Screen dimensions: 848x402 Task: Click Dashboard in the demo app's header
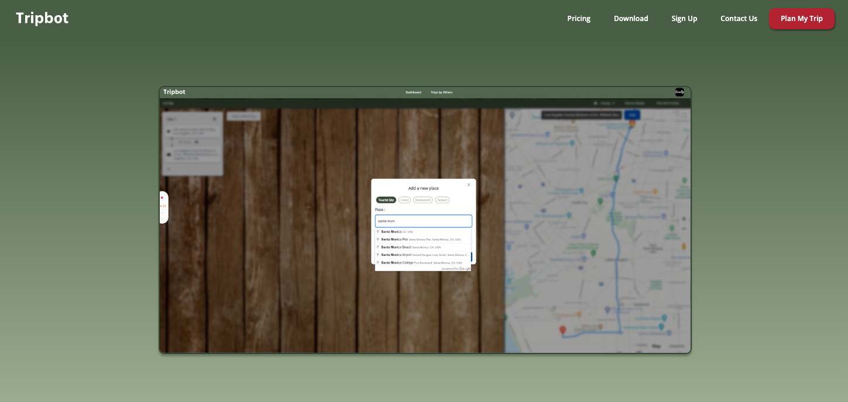coord(413,92)
